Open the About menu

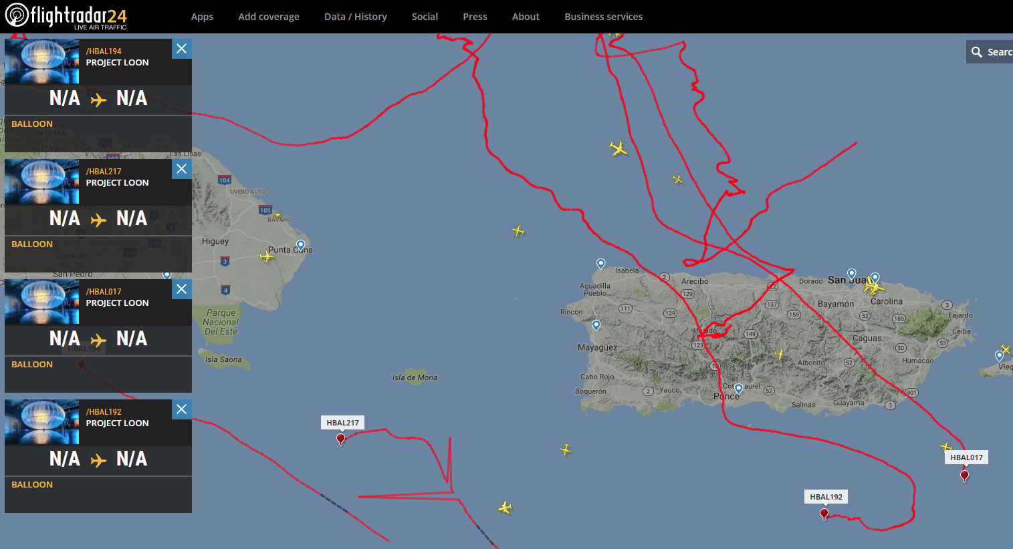click(526, 17)
